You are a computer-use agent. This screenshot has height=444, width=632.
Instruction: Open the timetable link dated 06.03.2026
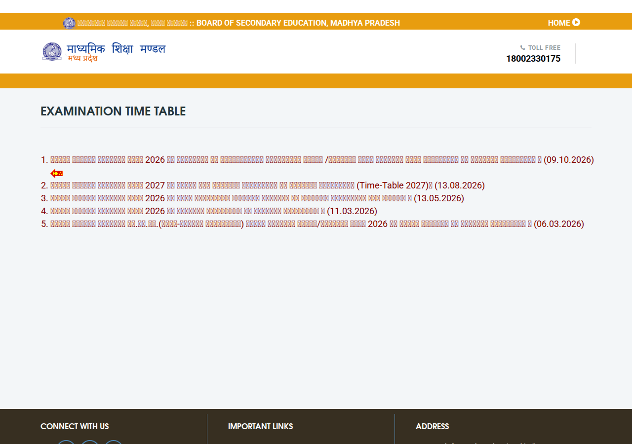click(x=317, y=224)
